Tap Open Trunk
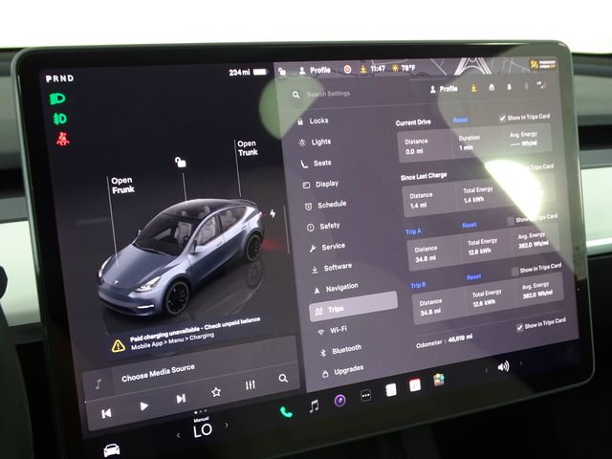 (x=248, y=148)
